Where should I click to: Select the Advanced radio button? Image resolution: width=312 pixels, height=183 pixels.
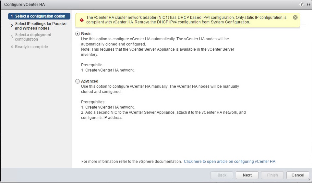pyautogui.click(x=77, y=81)
